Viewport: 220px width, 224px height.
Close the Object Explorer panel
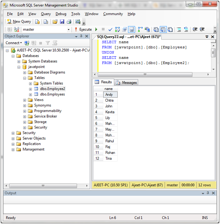[87, 36]
